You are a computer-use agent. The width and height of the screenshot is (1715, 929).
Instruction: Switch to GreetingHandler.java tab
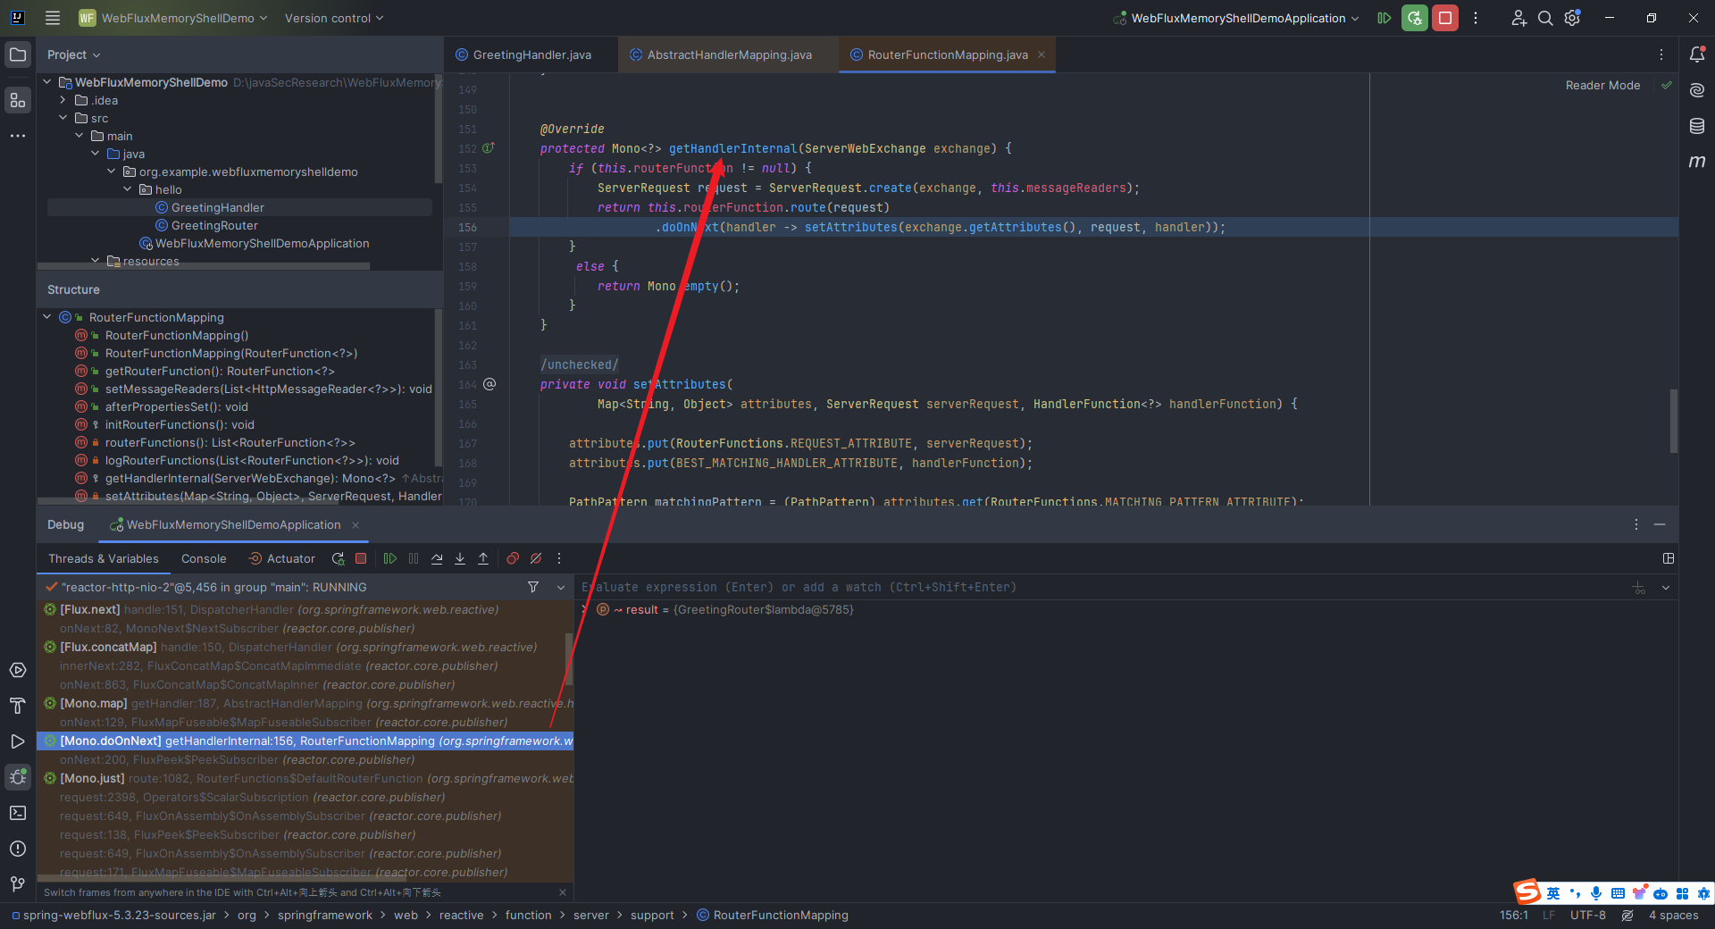pos(531,54)
